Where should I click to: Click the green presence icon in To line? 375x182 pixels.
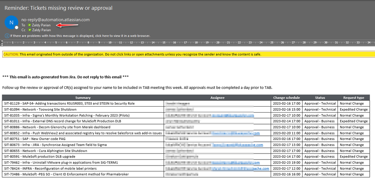[29, 25]
